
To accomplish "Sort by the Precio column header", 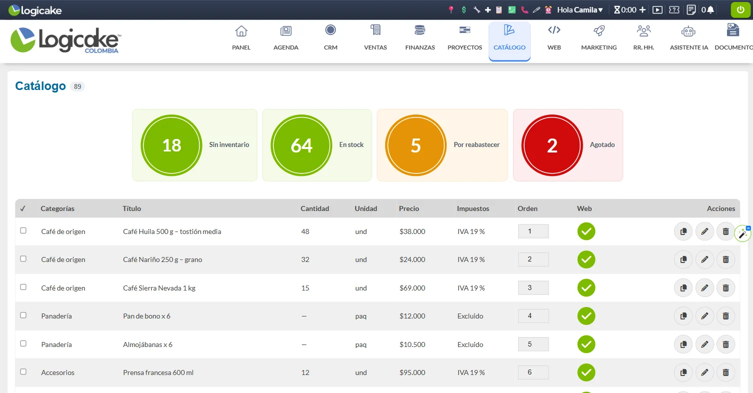I will point(409,208).
